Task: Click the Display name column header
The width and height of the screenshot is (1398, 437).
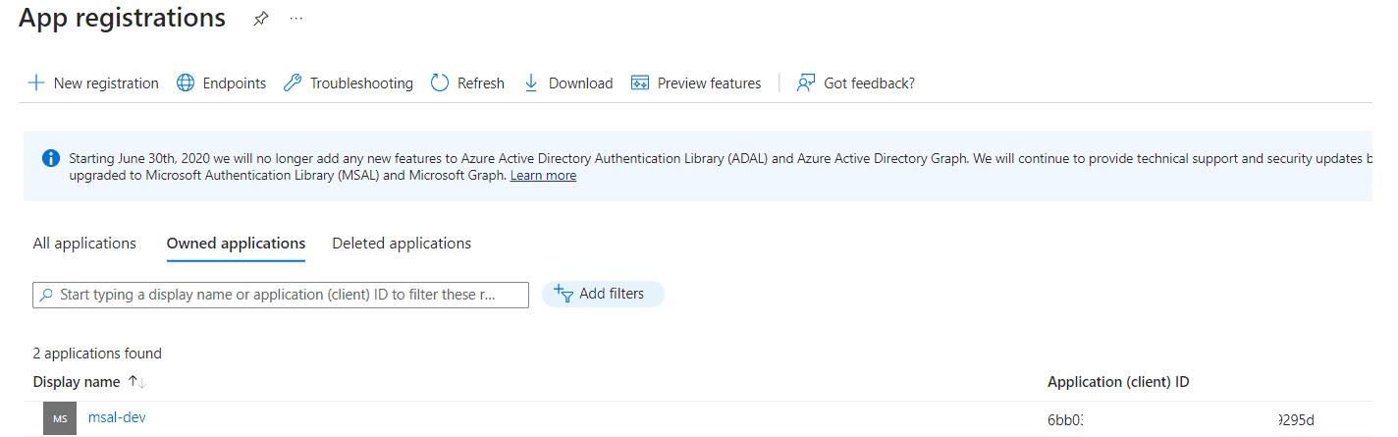Action: (x=77, y=382)
